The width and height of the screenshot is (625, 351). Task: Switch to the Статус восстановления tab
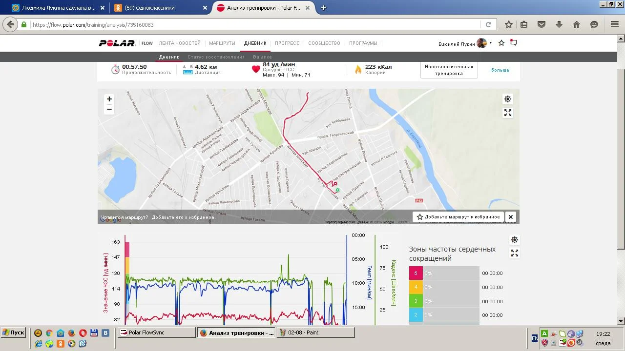click(216, 57)
